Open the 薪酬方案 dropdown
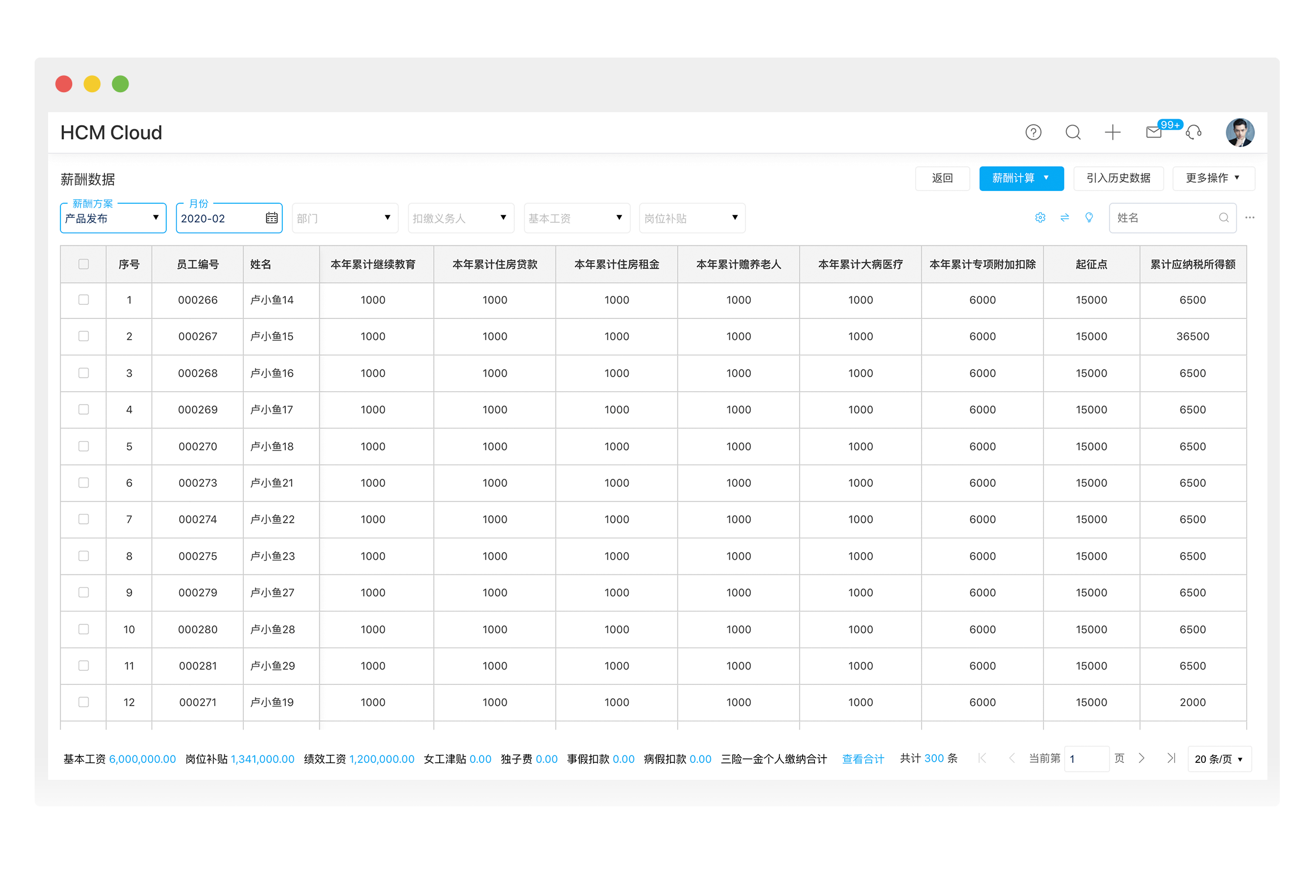Screen dimensions: 1315x881 pos(113,218)
